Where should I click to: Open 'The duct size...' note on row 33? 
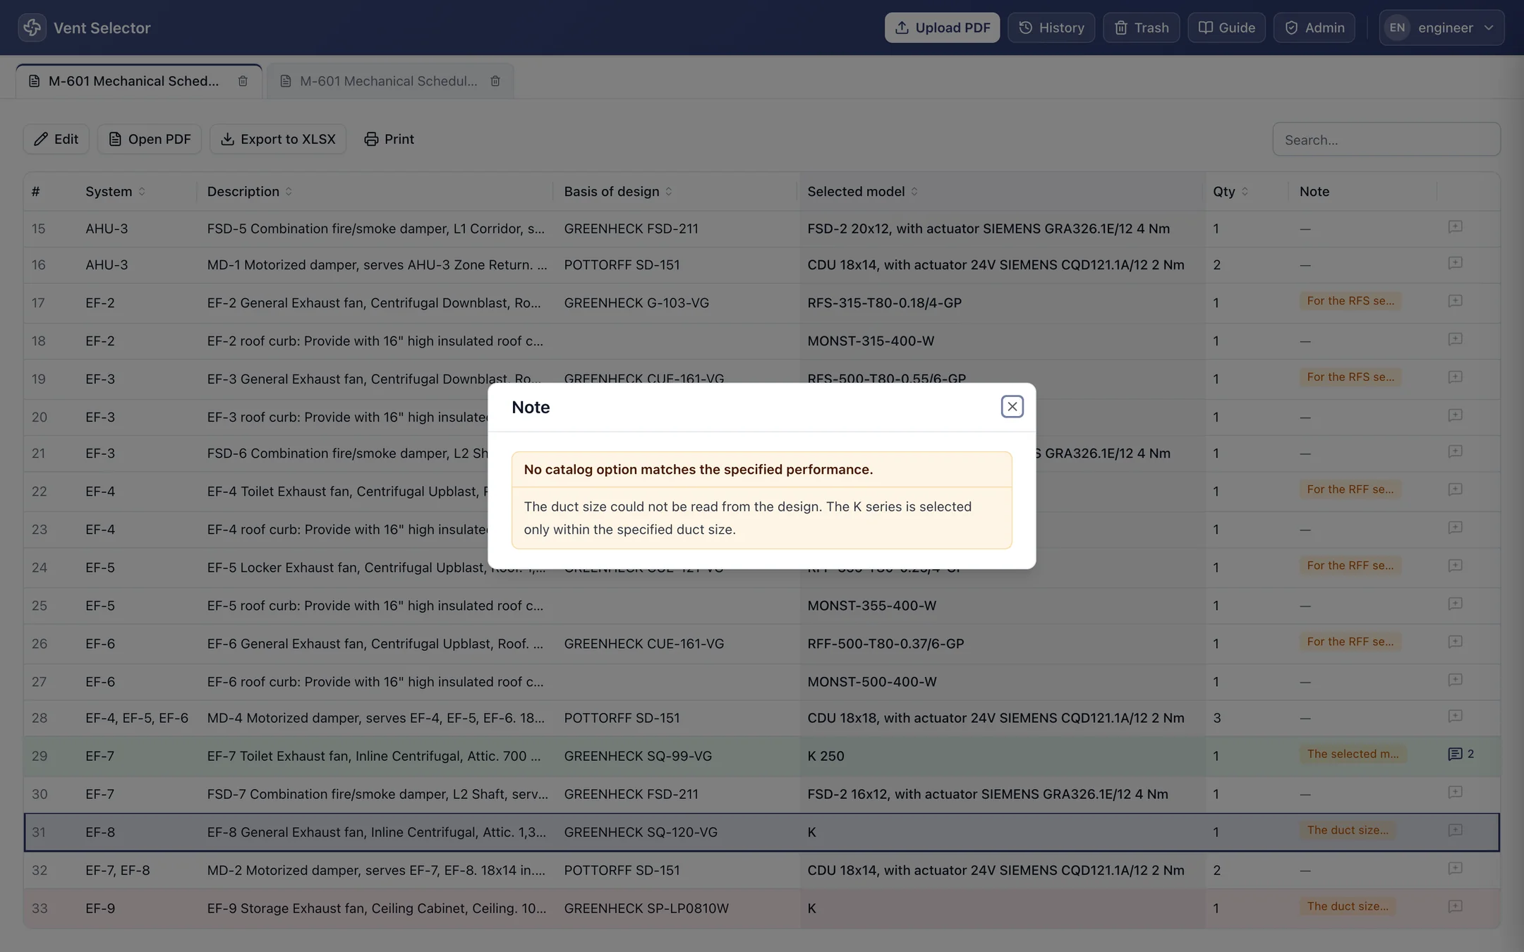pos(1347,906)
